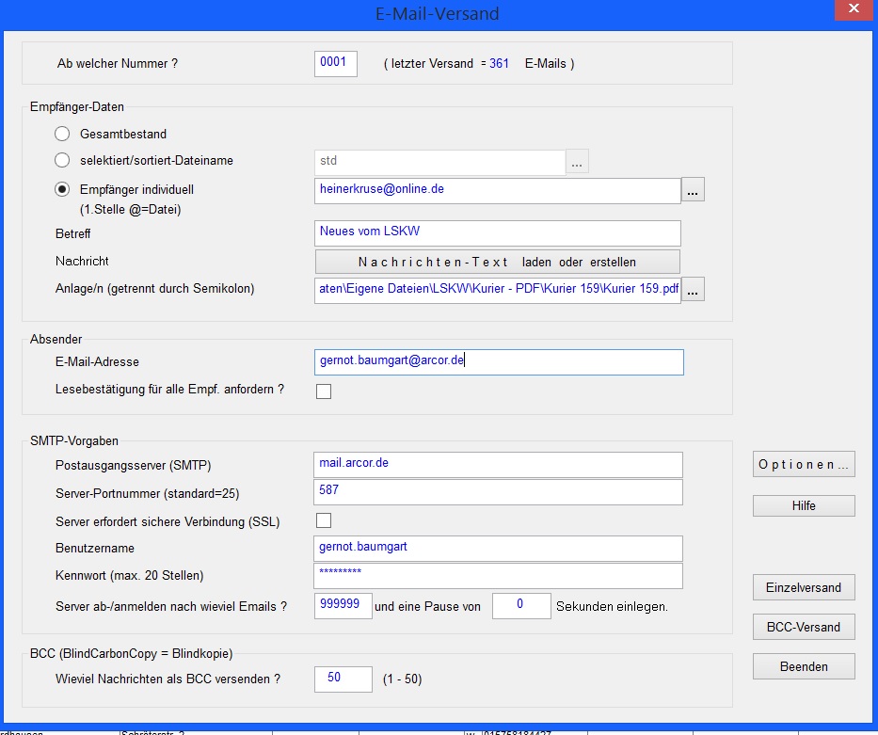This screenshot has height=735, width=878.
Task: Click Nachrichten-Text laden oder erstellen button
Action: click(497, 262)
